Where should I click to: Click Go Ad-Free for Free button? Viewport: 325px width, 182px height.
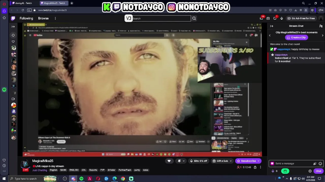pyautogui.click(x=301, y=18)
